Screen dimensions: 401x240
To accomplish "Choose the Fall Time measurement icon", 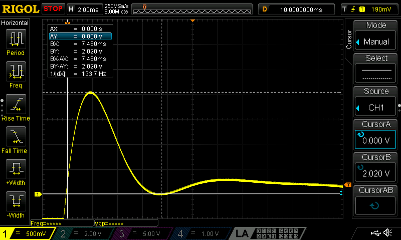I will tap(16, 136).
